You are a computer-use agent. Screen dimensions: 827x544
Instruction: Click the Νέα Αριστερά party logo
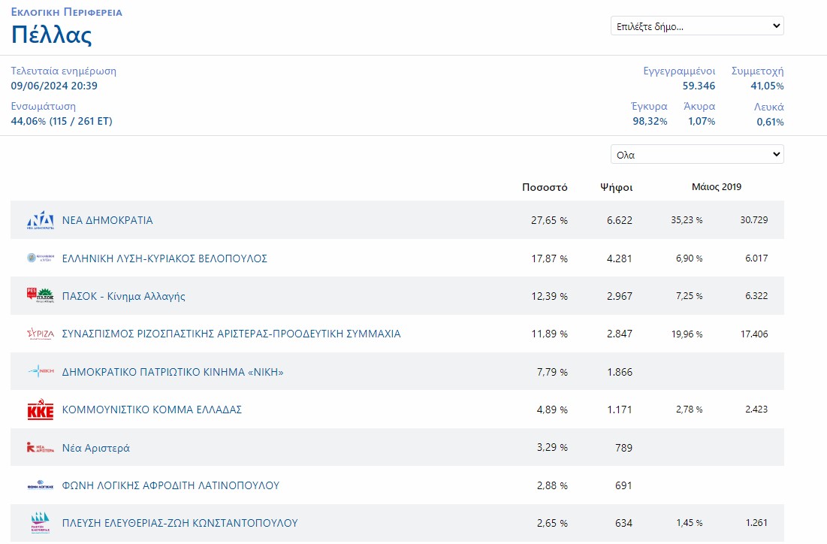tap(40, 448)
